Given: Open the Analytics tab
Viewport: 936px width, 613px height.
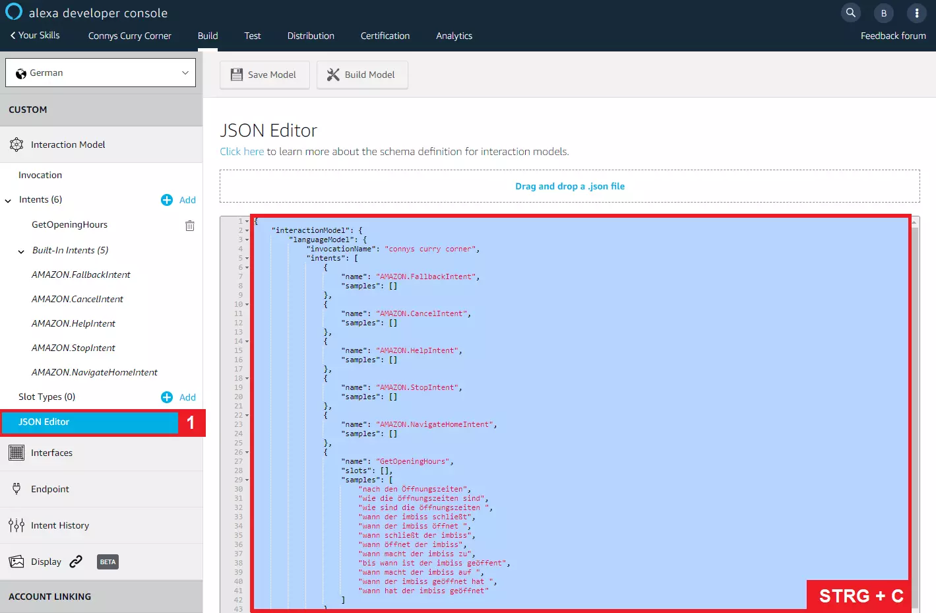Looking at the screenshot, I should pyautogui.click(x=454, y=36).
